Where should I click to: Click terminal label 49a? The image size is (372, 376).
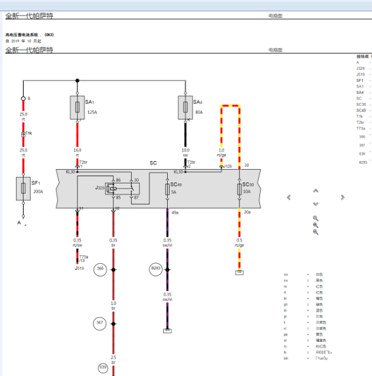[175, 212]
